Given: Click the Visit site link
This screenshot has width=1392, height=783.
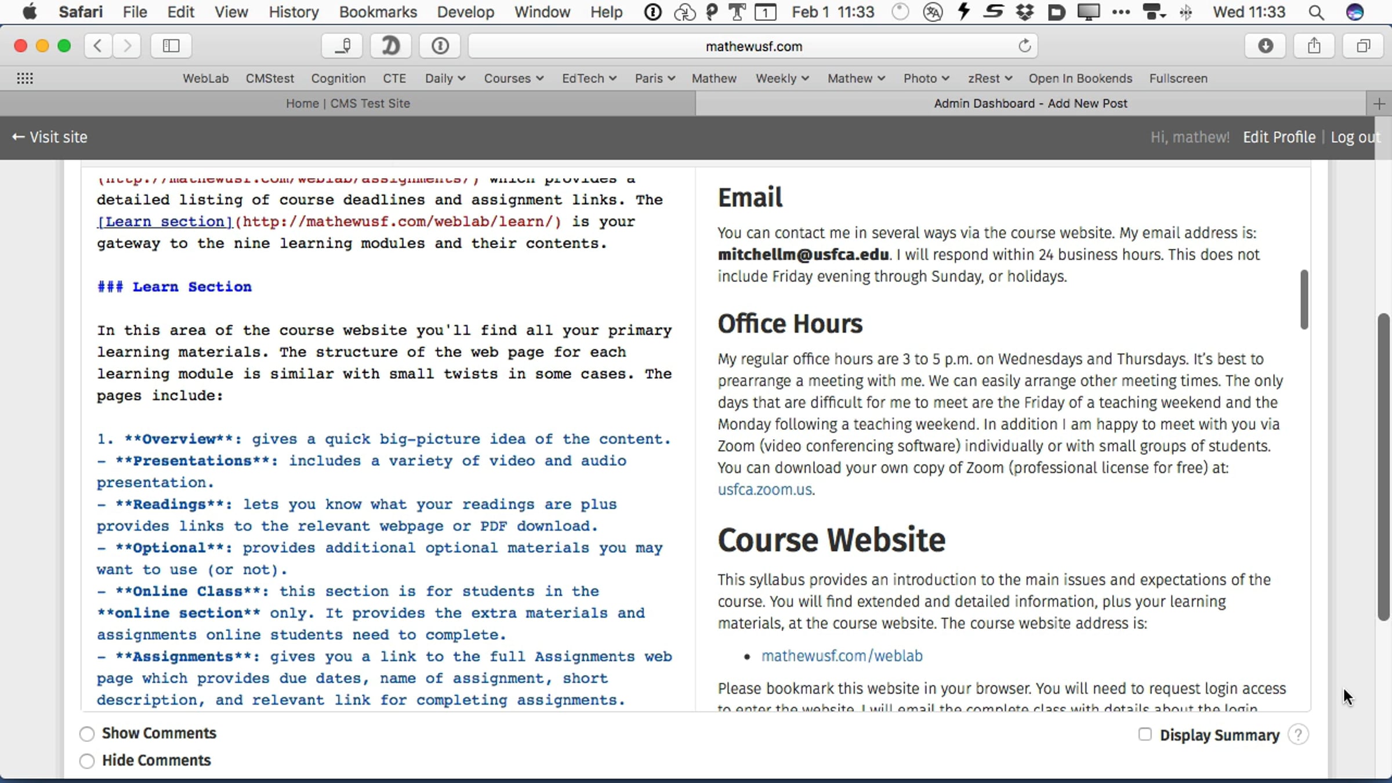Looking at the screenshot, I should click(x=50, y=137).
